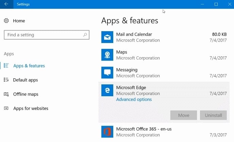Select the Maps app icon
234x142 pixels.
tap(107, 55)
